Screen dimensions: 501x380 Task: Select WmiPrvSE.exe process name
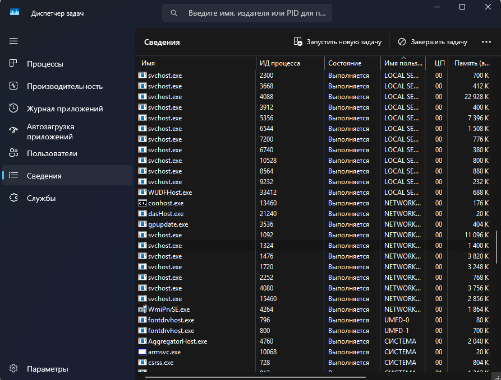click(x=169, y=309)
